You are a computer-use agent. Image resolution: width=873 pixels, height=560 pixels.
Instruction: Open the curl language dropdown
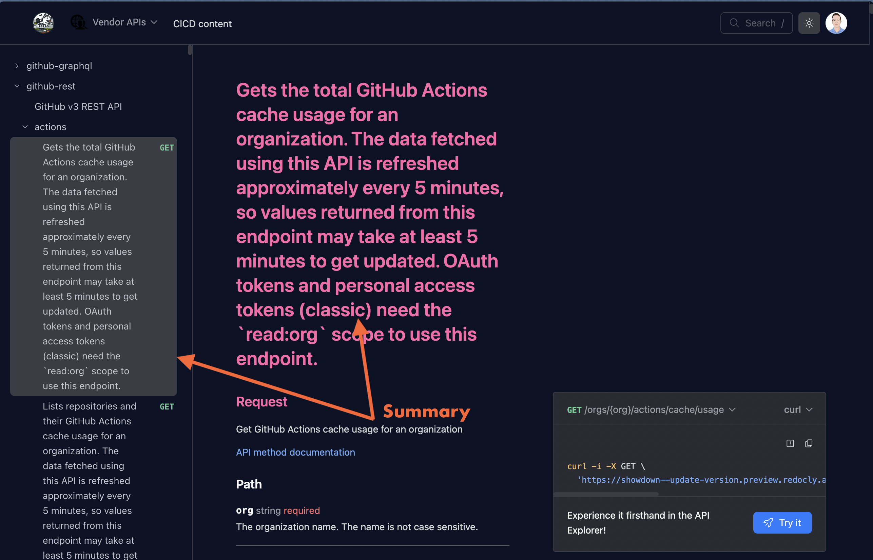798,409
